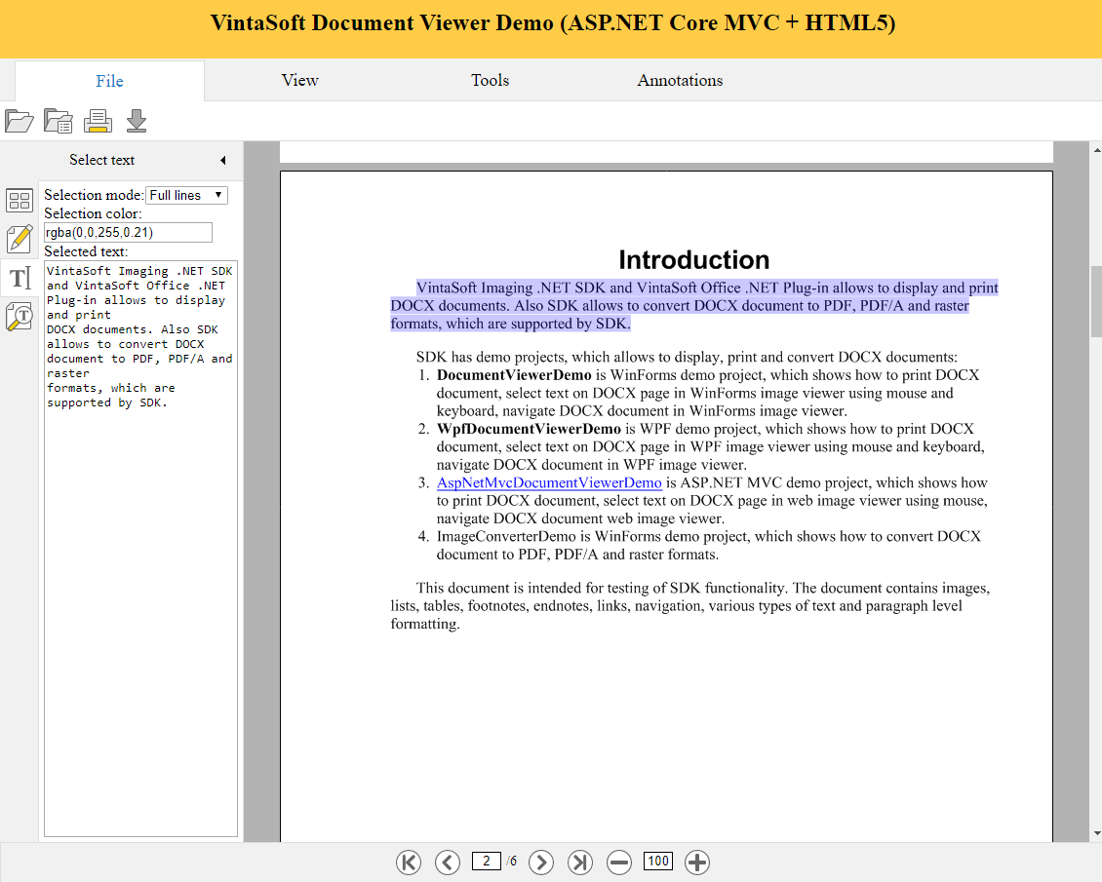Go to the previous page

pyautogui.click(x=447, y=862)
